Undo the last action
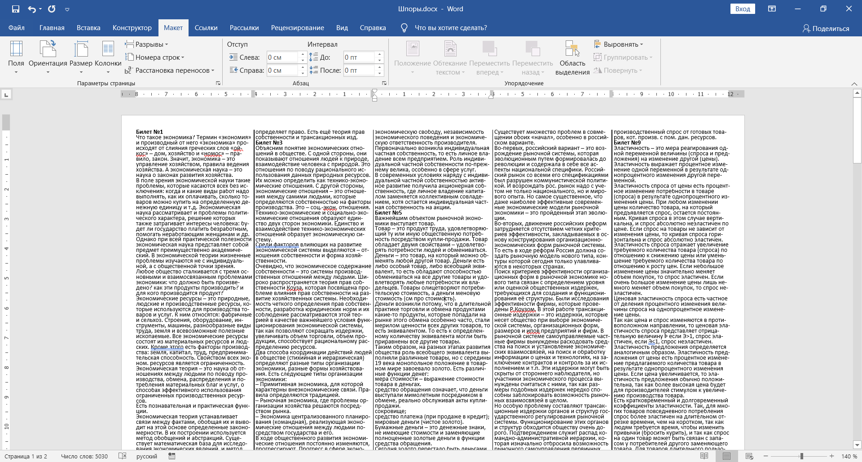Screen dimensions: 862x462 click(x=32, y=9)
